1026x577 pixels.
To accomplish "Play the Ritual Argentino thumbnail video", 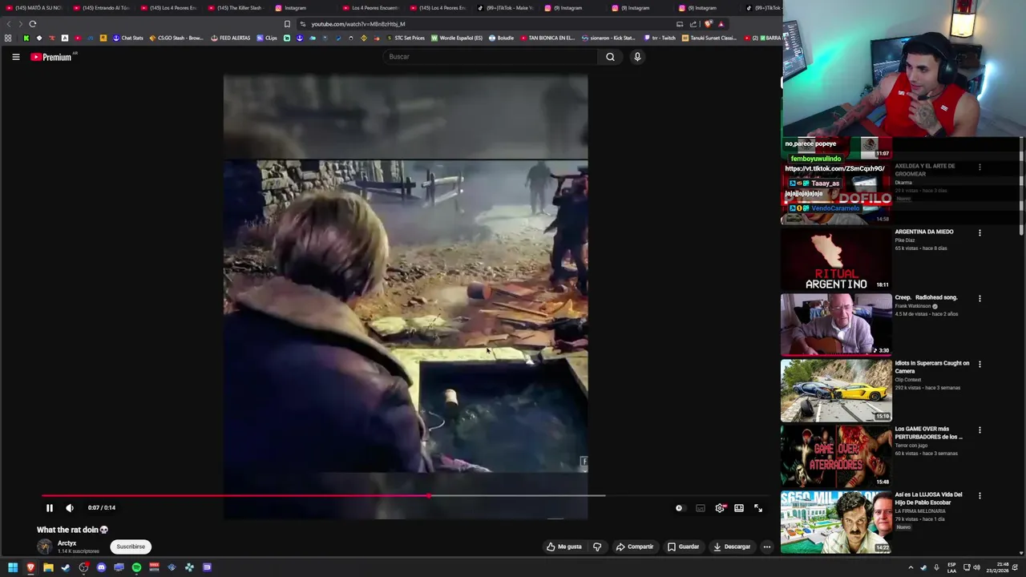I will pos(836,259).
